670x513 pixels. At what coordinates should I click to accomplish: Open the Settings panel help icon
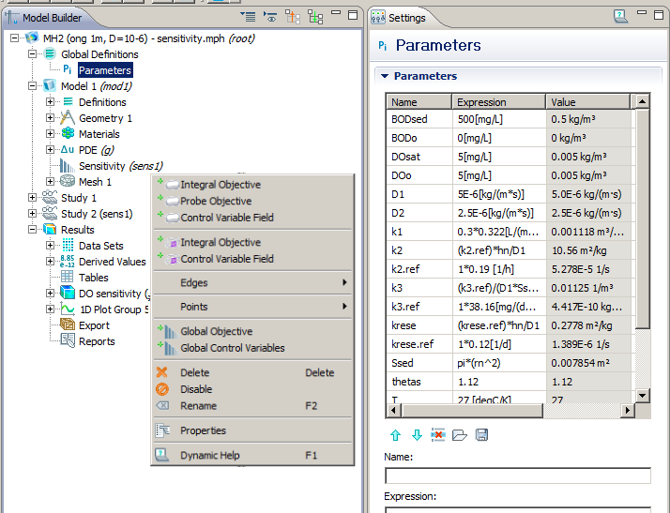tap(621, 17)
